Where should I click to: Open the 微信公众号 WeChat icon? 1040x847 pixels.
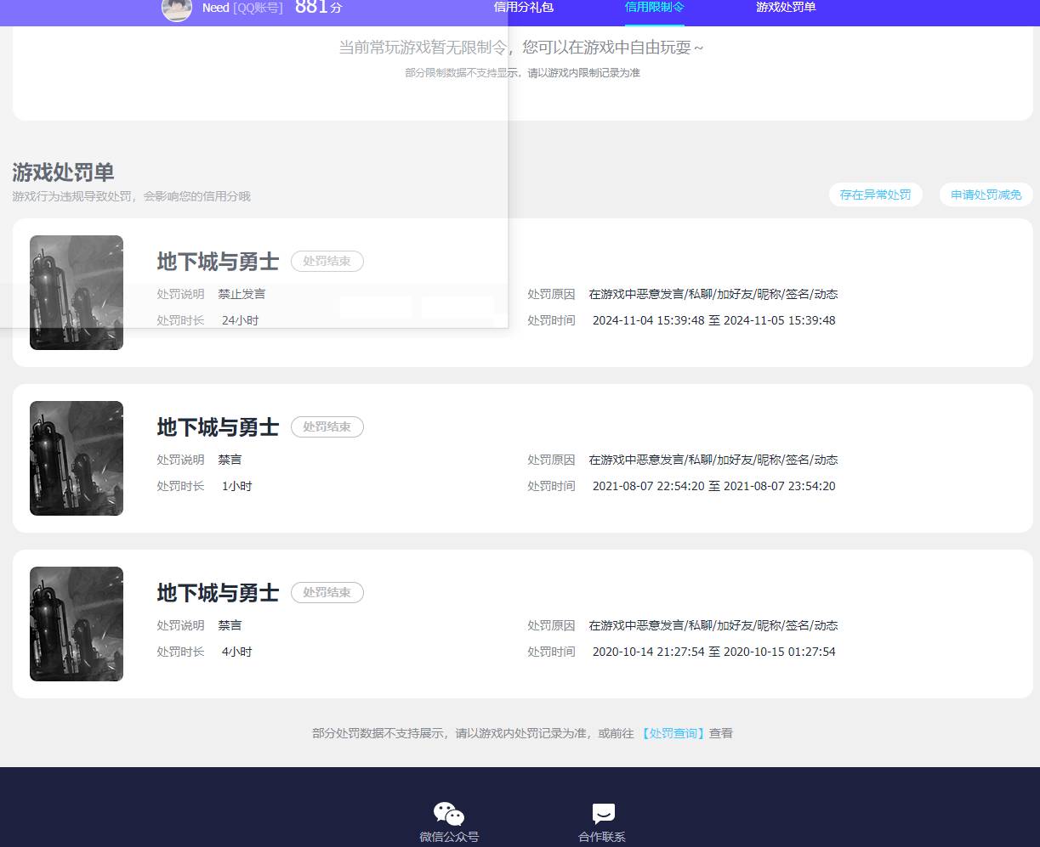tap(448, 813)
